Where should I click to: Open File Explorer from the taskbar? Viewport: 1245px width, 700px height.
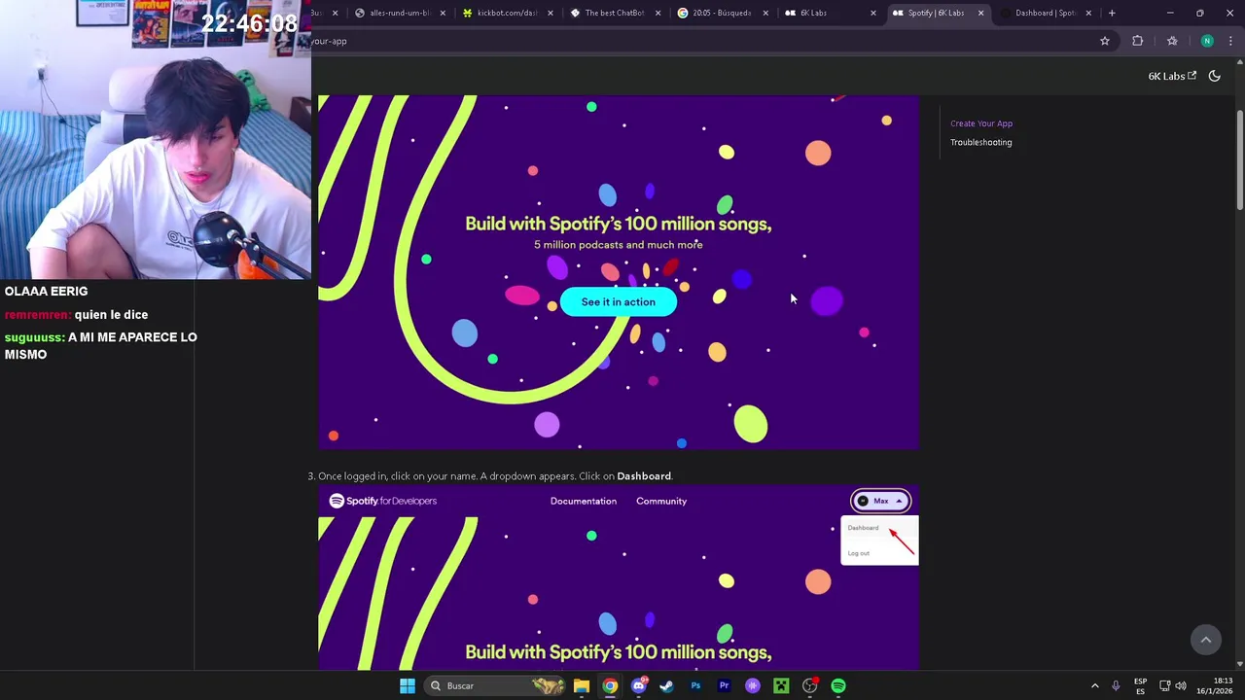582,685
